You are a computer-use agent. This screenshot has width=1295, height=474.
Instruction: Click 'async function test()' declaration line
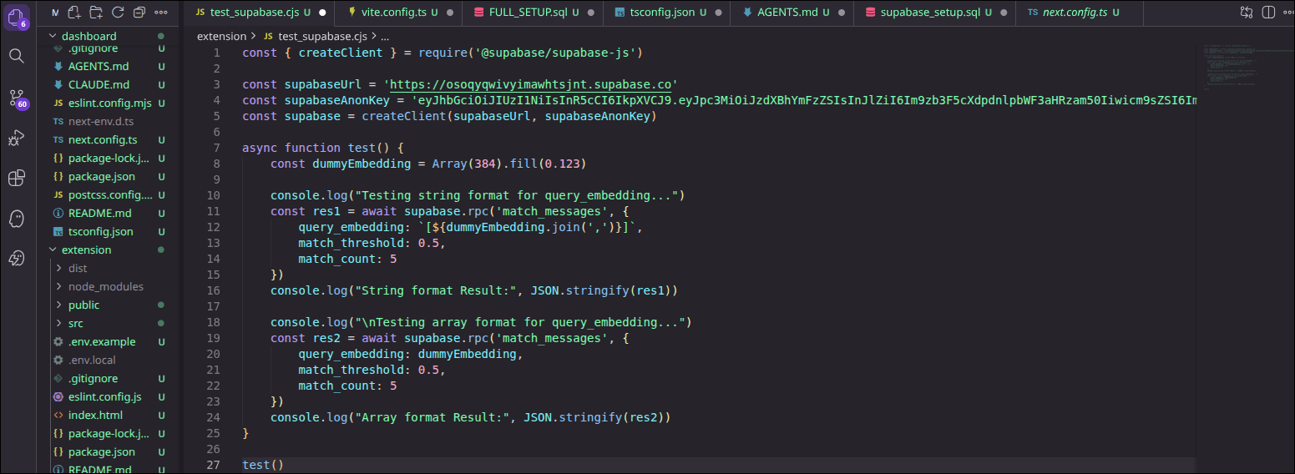point(323,148)
